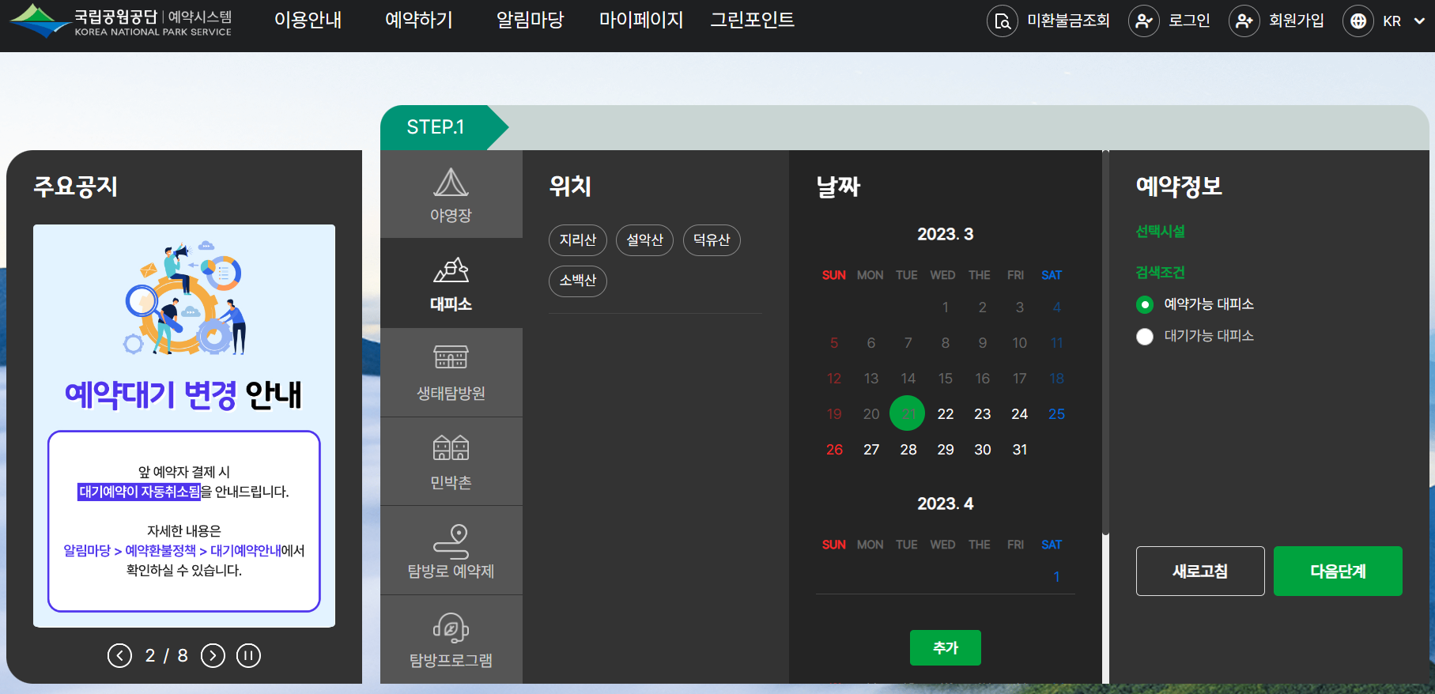The height and width of the screenshot is (694, 1435).
Task: Open the 예약대기 변경 안내 notice banner
Action: (x=184, y=426)
